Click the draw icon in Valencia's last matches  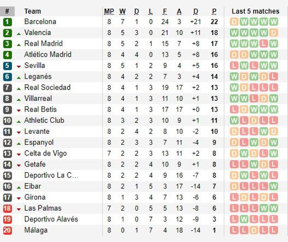(274, 33)
